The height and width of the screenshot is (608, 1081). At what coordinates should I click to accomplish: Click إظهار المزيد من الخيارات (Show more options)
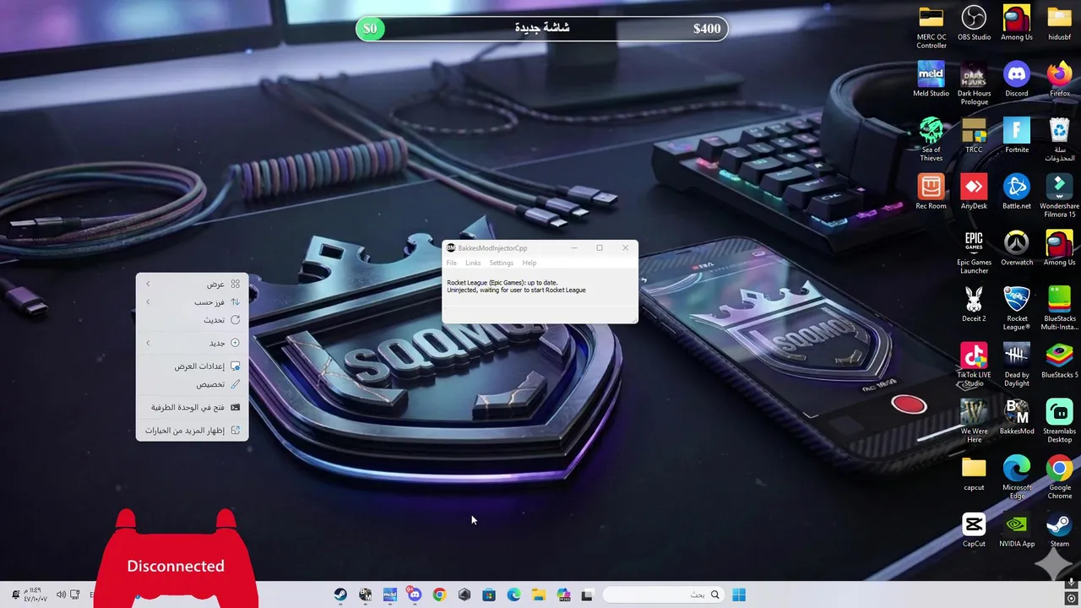point(192,431)
